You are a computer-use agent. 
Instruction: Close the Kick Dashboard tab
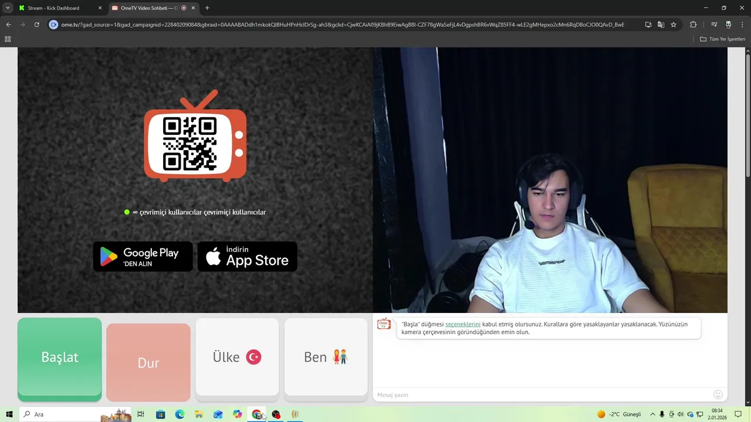100,8
